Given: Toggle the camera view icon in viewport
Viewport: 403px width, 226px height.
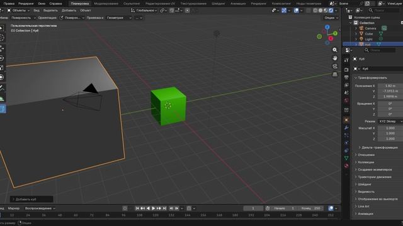Looking at the screenshot, I should coord(334,67).
